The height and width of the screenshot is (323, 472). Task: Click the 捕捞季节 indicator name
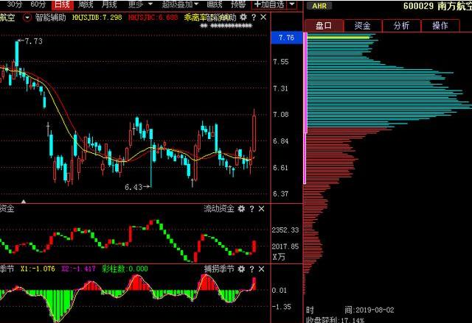pos(219,269)
